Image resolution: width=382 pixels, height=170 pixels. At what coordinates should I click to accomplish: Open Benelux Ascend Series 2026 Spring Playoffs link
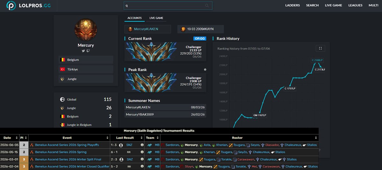tap(67, 145)
